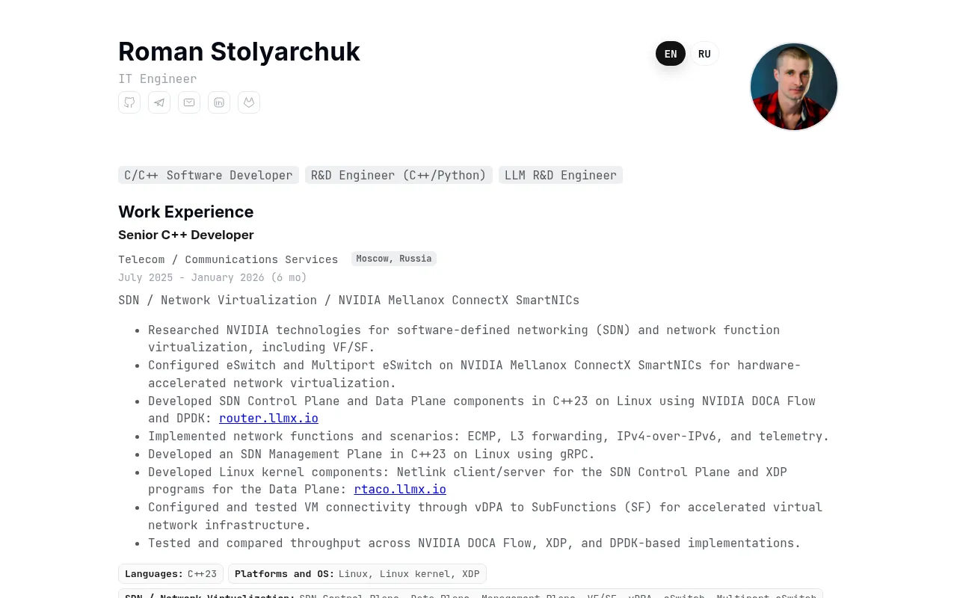Click the SDN / Network Virtualization summary line

click(348, 300)
